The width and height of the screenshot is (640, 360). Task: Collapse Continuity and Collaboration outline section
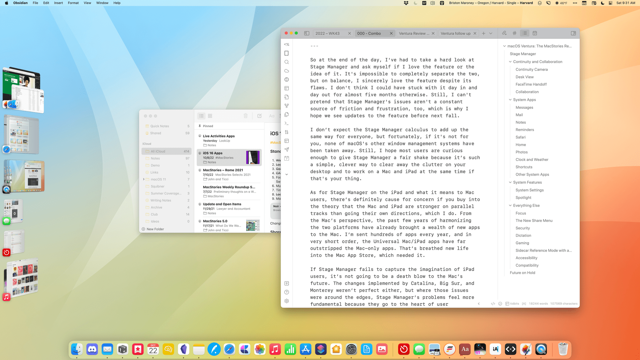[510, 62]
